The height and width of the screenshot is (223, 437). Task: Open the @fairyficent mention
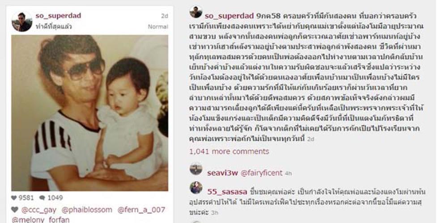tap(261, 173)
